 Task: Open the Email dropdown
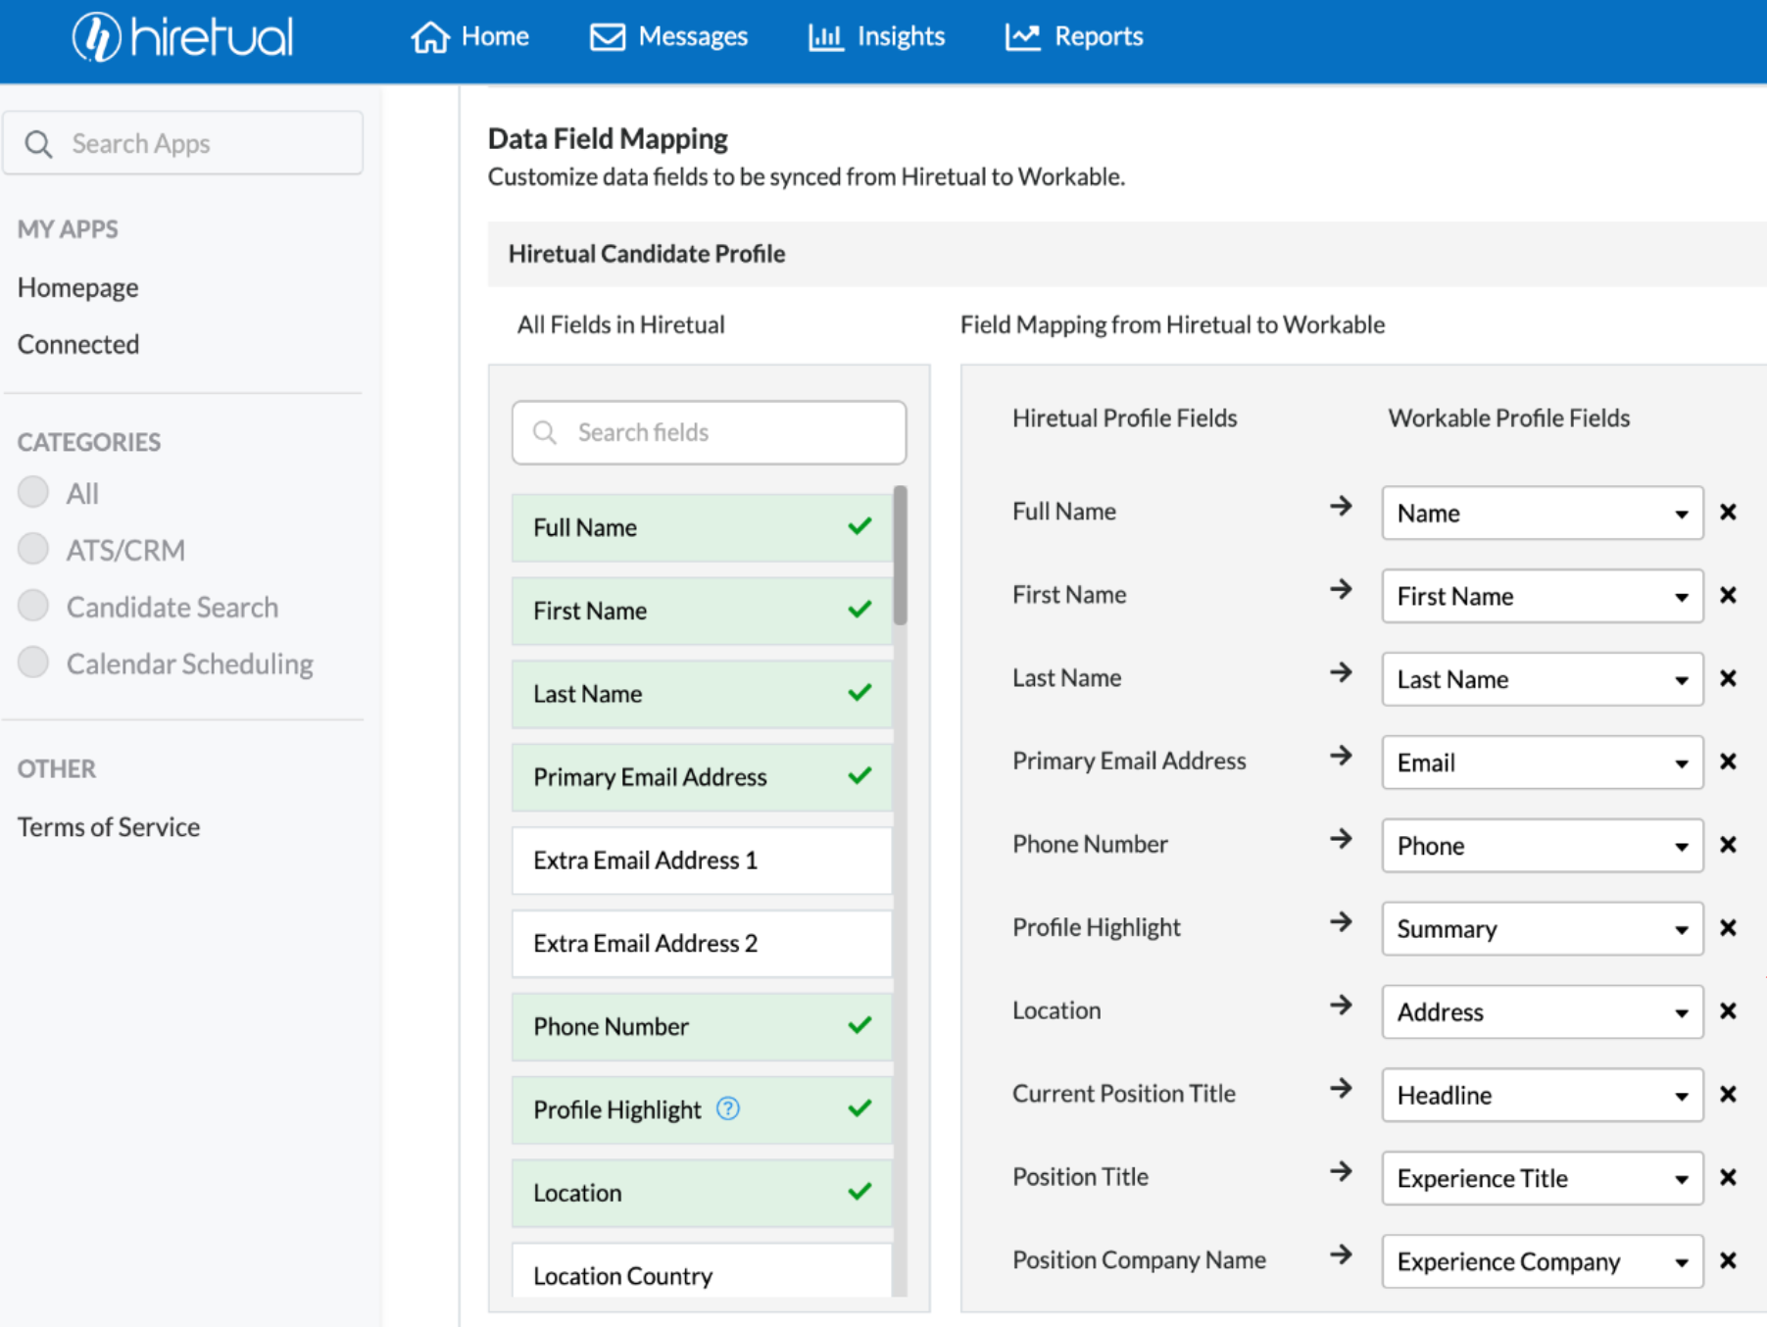pyautogui.click(x=1543, y=762)
